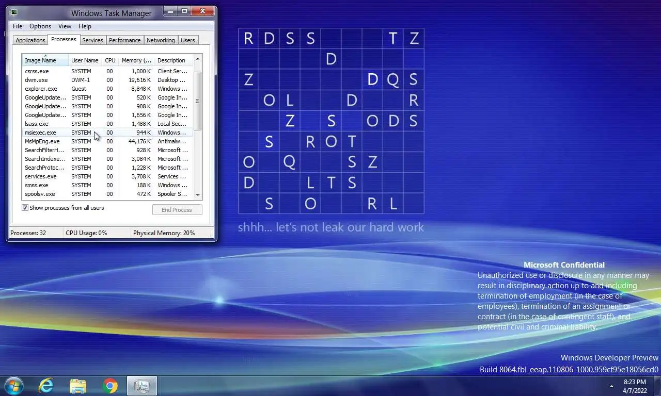
Task: Click the Local Sec... description cell
Action: pyautogui.click(x=172, y=124)
